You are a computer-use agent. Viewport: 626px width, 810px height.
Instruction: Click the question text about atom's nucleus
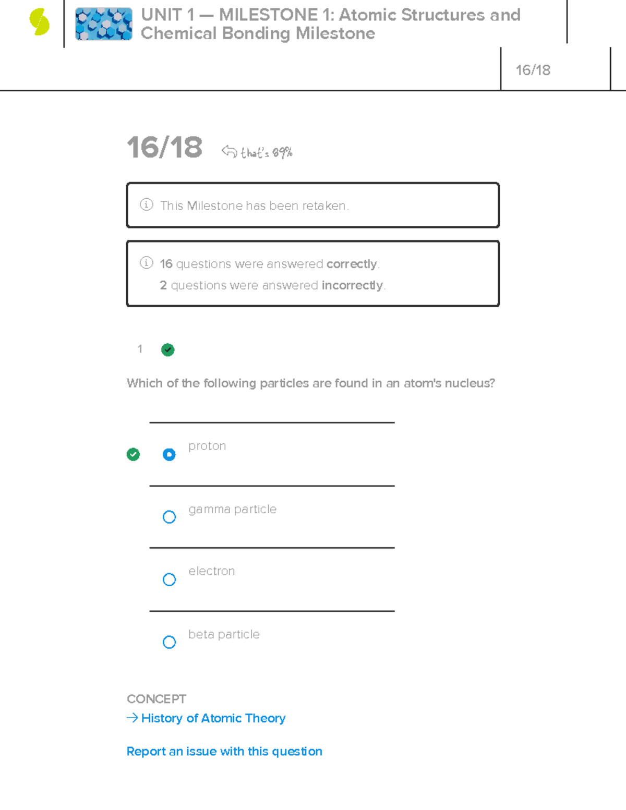pyautogui.click(x=310, y=383)
